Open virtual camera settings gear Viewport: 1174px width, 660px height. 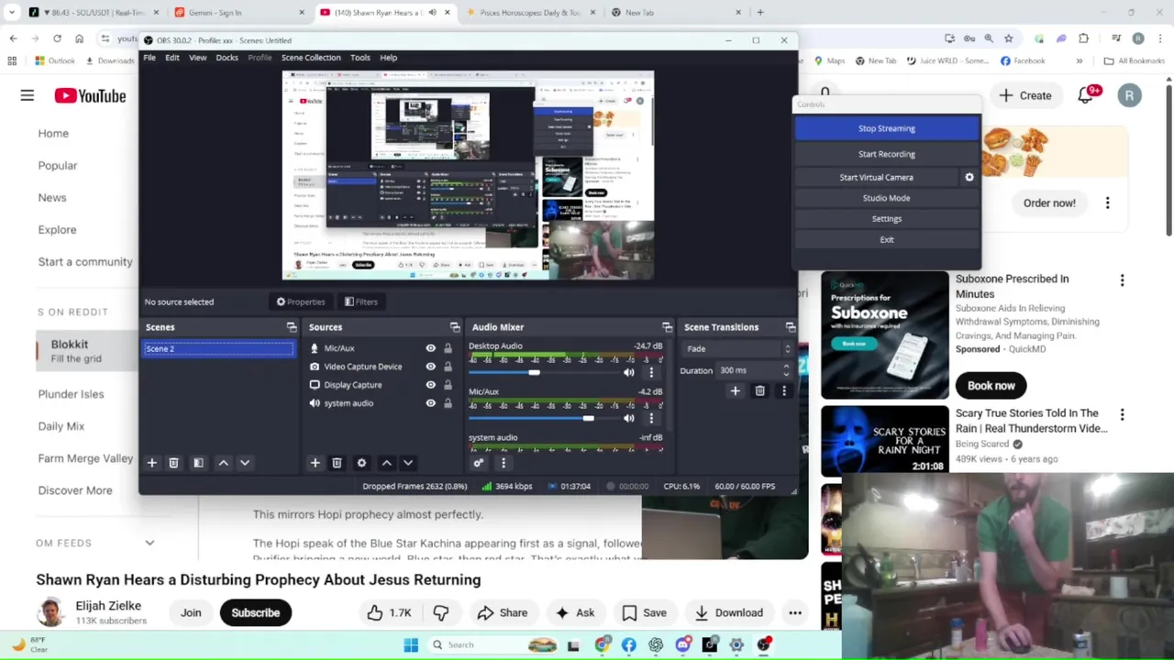[x=969, y=177]
